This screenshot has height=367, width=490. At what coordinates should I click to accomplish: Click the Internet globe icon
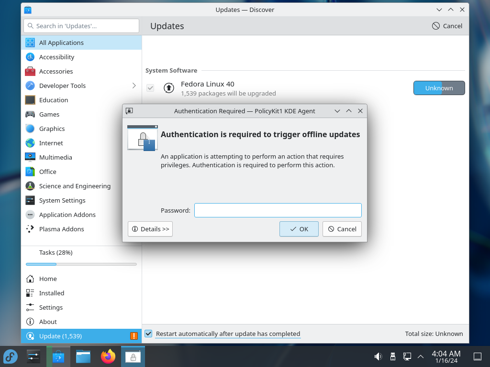click(x=30, y=143)
